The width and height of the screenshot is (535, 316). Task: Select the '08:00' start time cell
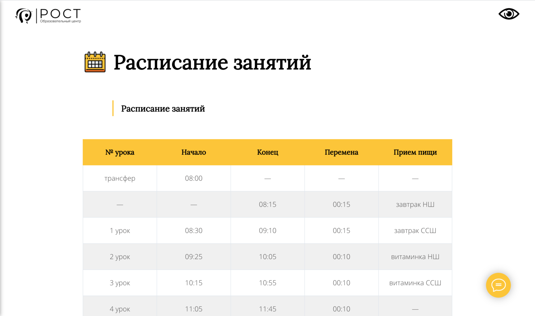click(194, 178)
